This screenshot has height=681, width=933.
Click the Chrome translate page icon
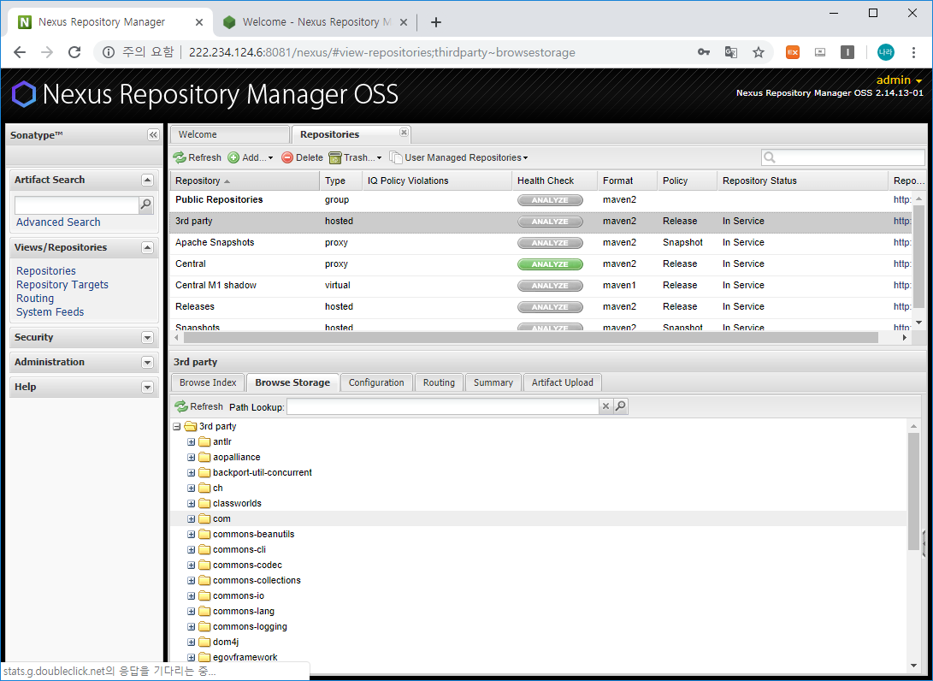pos(731,52)
